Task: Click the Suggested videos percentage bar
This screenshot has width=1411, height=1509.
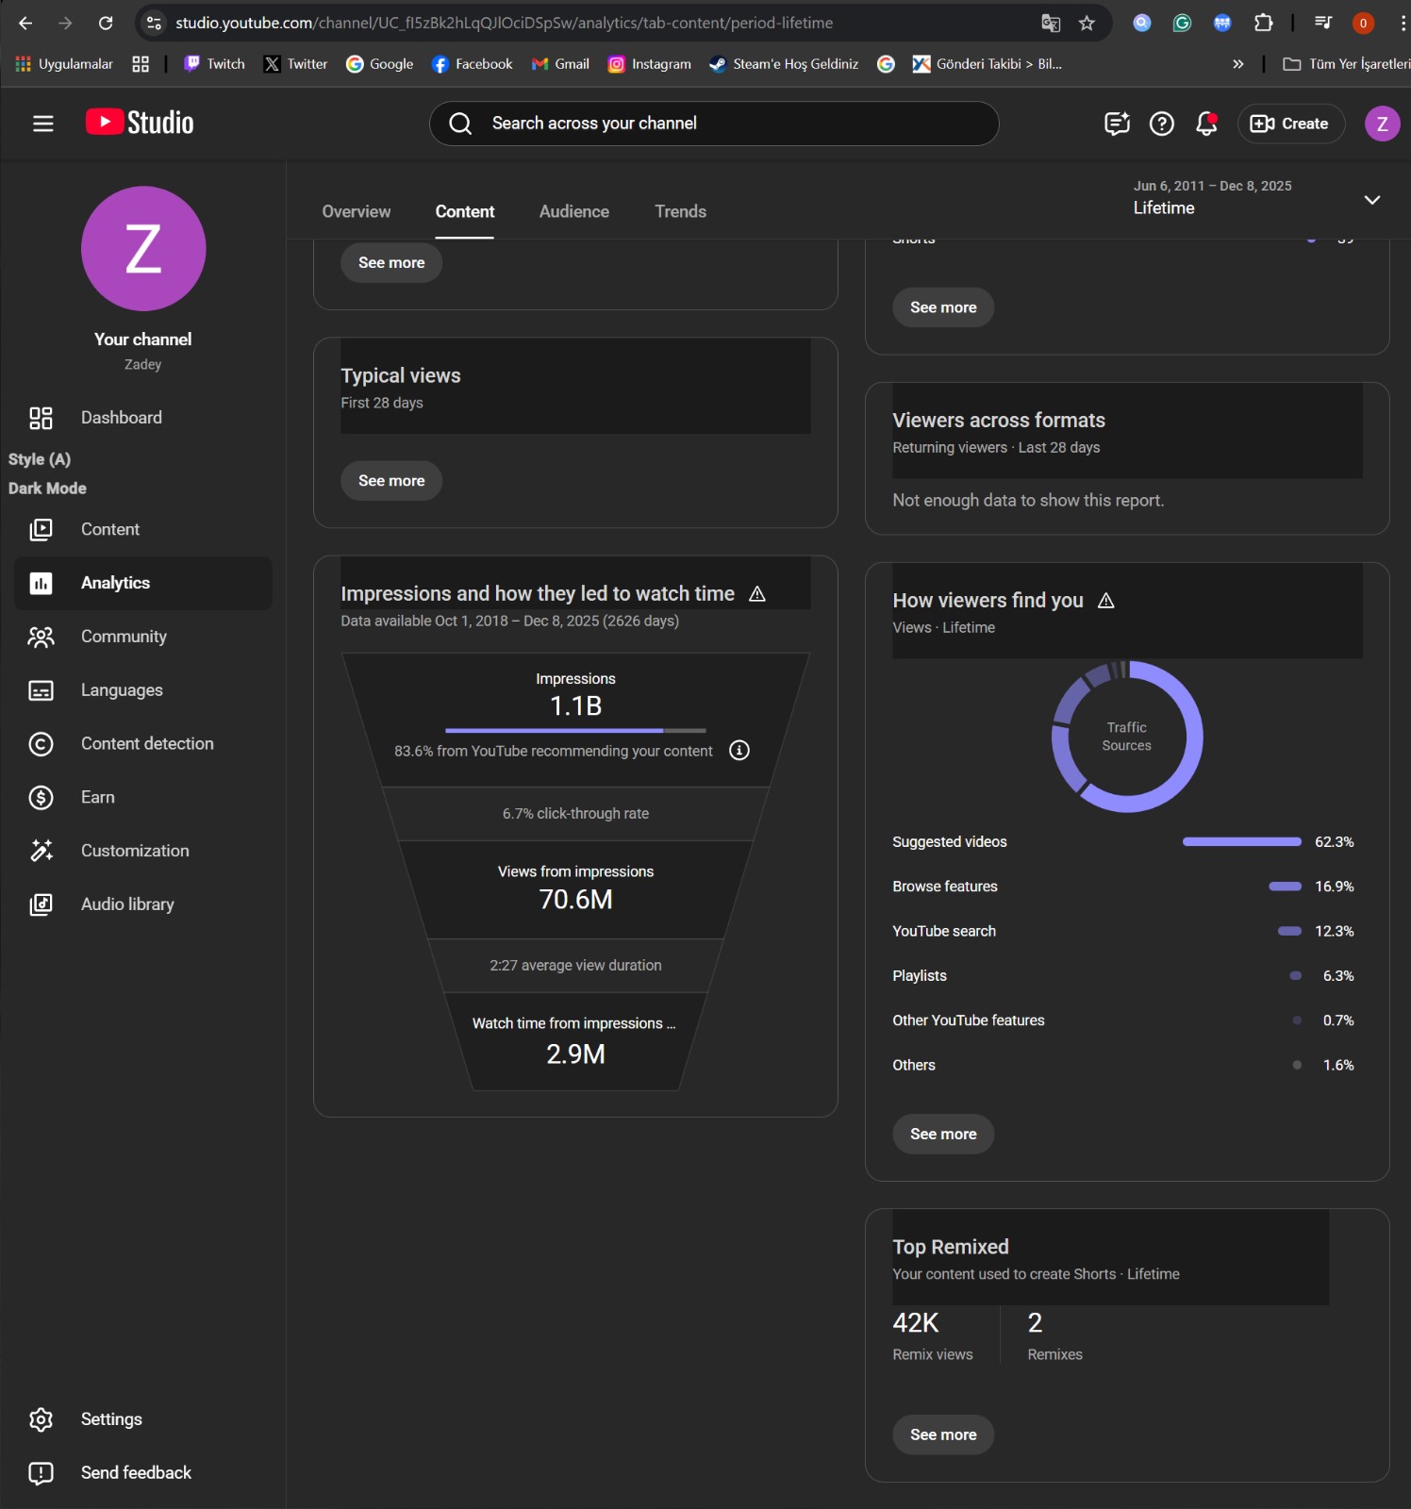Action: tap(1241, 841)
